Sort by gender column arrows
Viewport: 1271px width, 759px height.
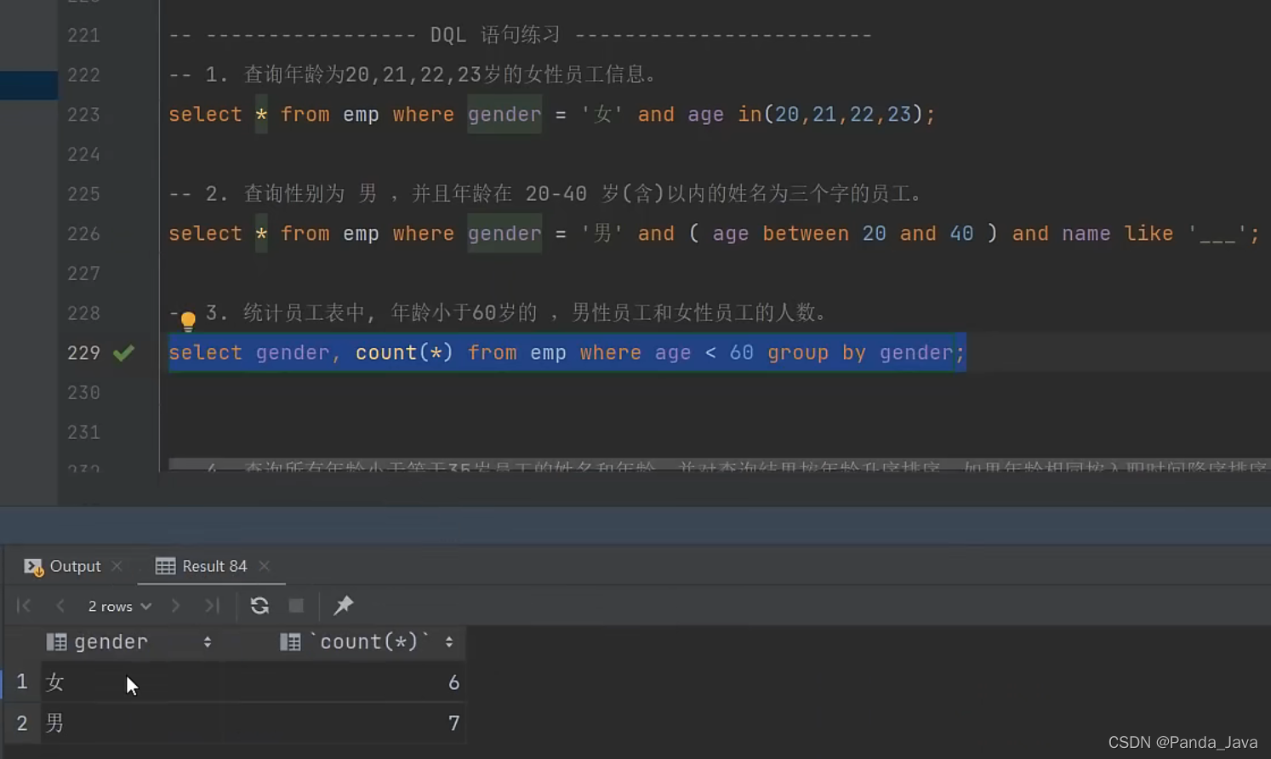(x=208, y=642)
